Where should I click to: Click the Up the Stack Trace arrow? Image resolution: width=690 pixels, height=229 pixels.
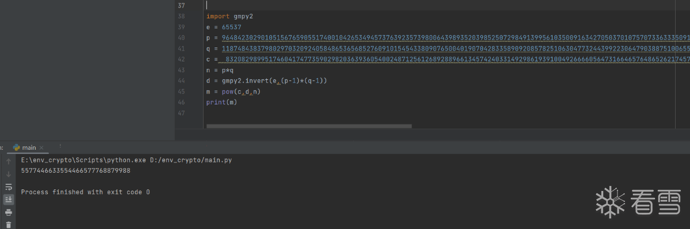click(9, 161)
